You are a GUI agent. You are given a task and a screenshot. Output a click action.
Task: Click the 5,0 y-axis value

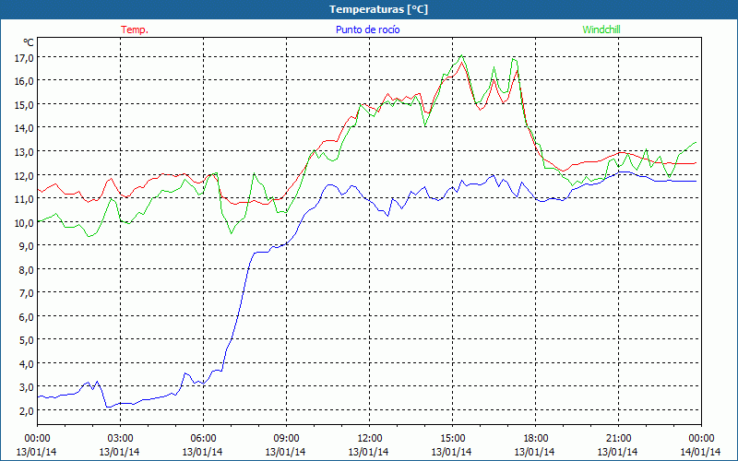26,340
